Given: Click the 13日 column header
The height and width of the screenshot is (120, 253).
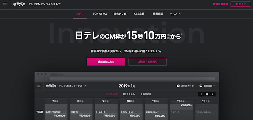Looking at the screenshot, I should pos(206,101).
